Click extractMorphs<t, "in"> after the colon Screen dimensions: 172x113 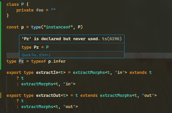(48, 84)
